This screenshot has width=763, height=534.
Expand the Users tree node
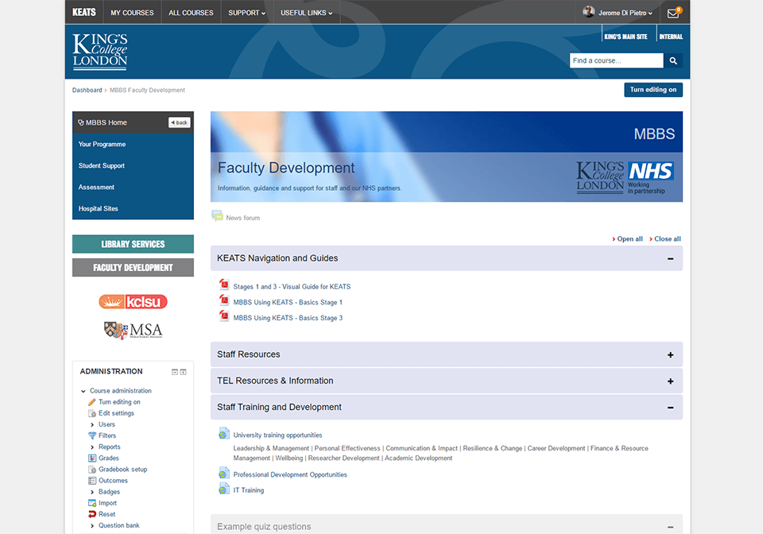point(92,424)
